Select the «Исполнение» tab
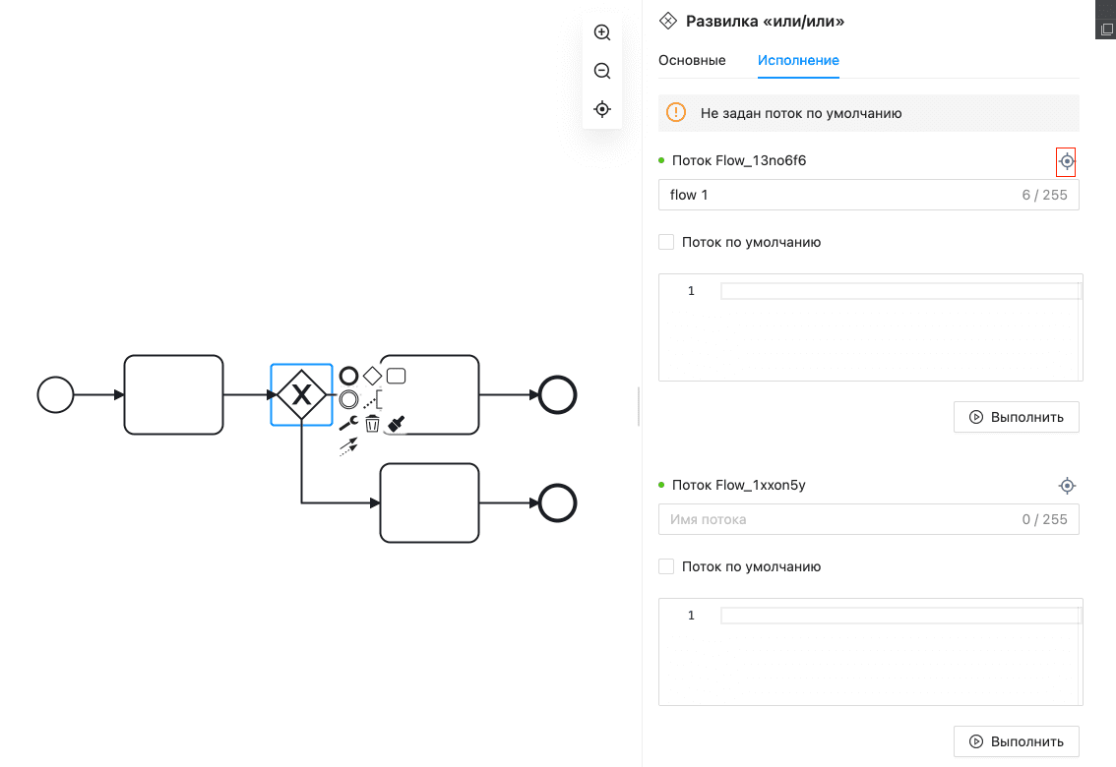Viewport: 1116px width, 767px height. click(798, 60)
